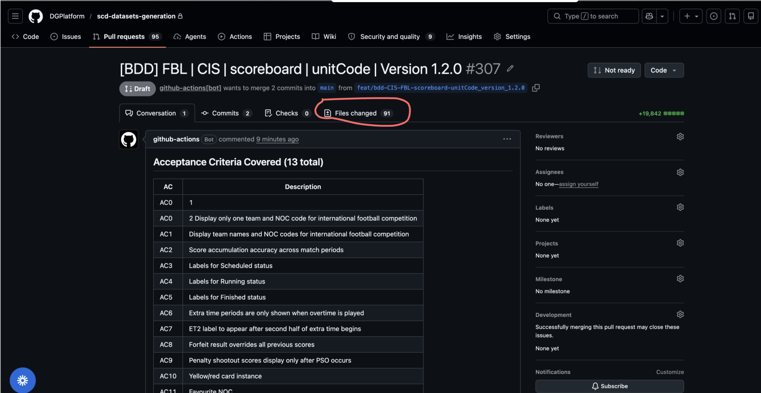Viewport: 761px width, 393px height.
Task: Open the Create new plus menu
Action: coord(691,16)
